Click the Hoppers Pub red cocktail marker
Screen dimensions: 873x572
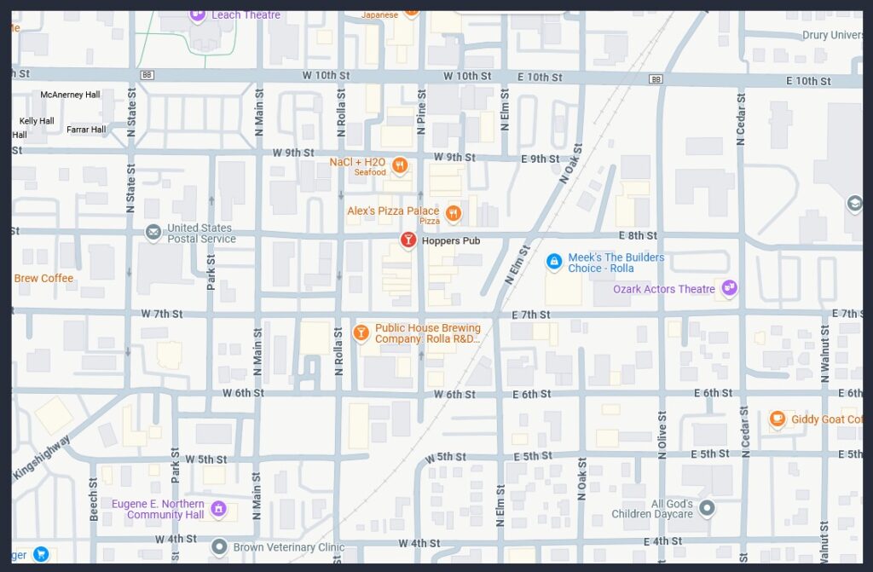[408, 240]
